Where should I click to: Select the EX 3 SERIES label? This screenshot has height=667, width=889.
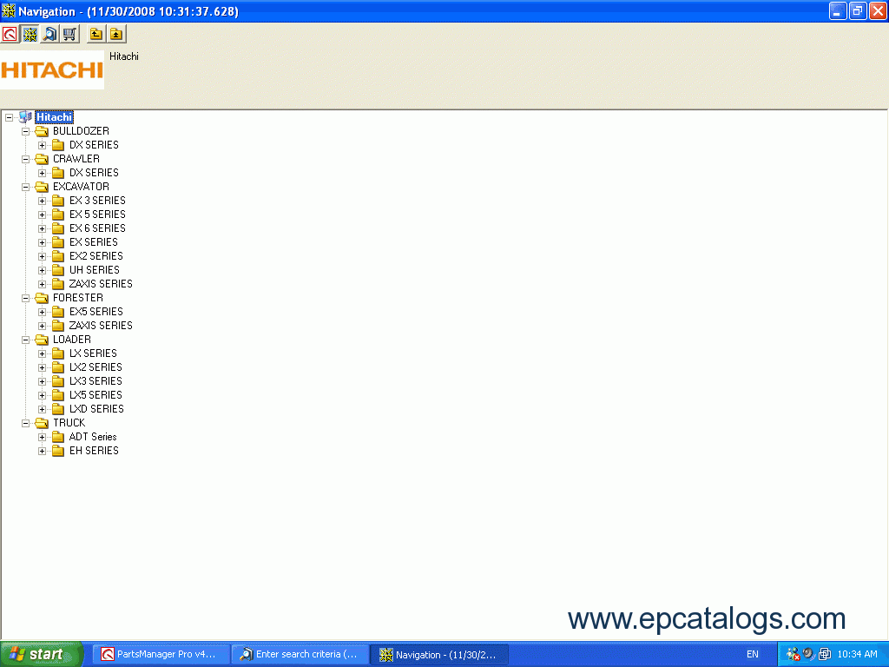point(97,201)
